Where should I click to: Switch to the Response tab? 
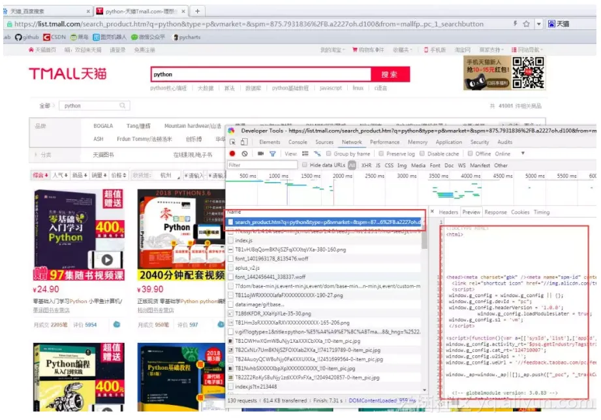pos(495,212)
